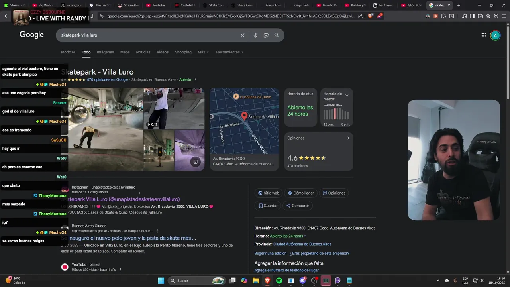Click the browser address bar URL
This screenshot has height=287, width=510.
[x=231, y=16]
